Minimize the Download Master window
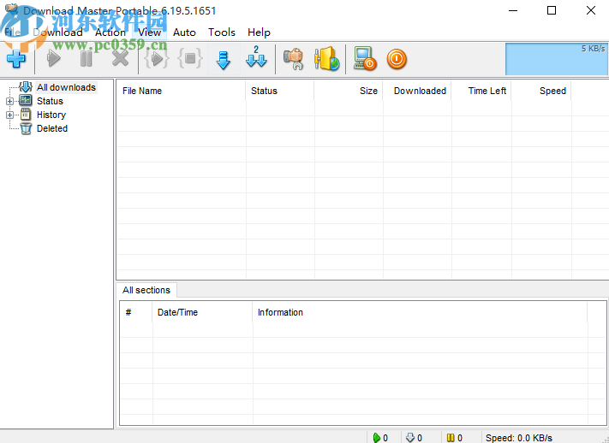 pyautogui.click(x=513, y=10)
